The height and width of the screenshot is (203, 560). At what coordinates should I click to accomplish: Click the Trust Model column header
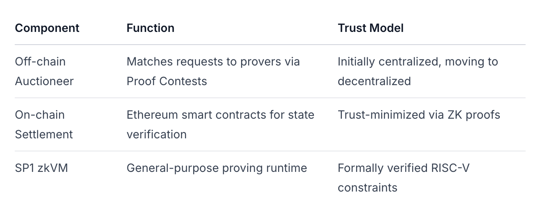370,28
